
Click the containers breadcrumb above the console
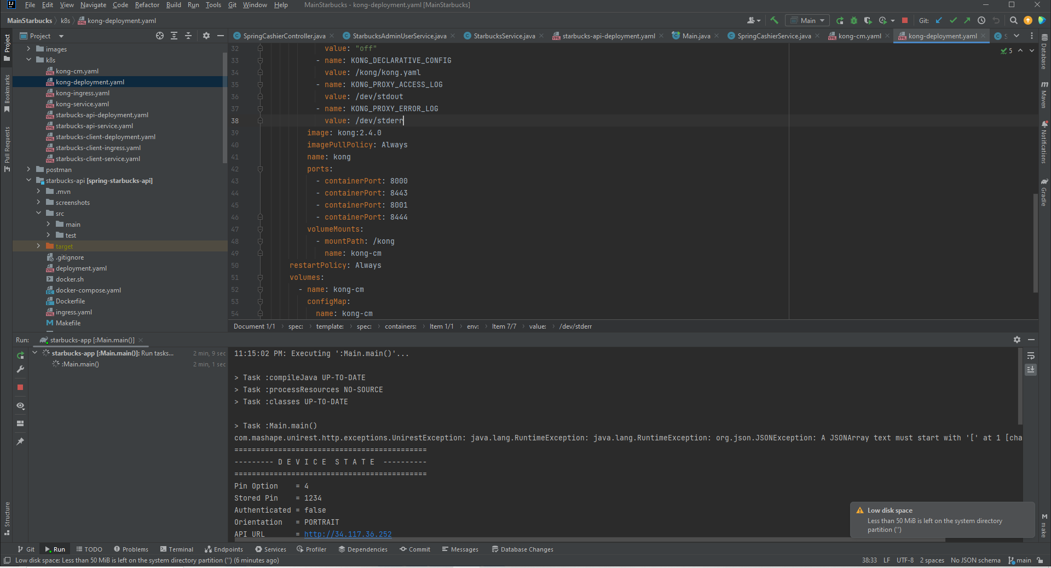(401, 326)
